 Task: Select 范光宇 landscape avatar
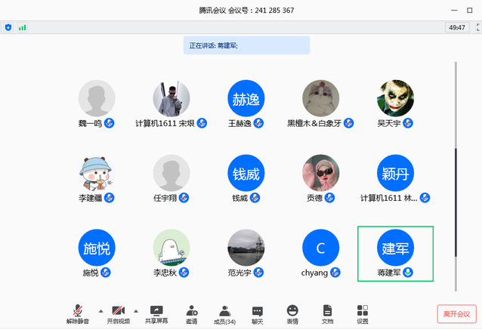pyautogui.click(x=246, y=248)
